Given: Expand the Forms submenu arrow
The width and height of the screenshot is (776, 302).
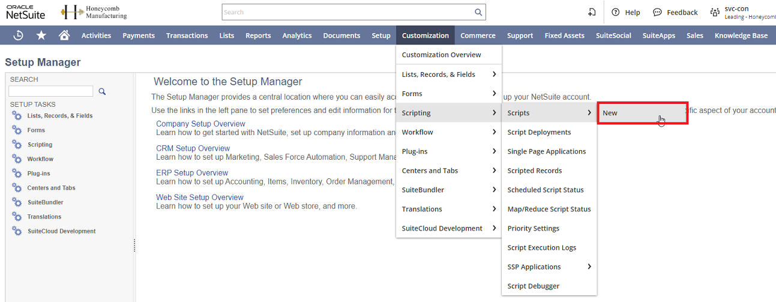Looking at the screenshot, I should (494, 94).
